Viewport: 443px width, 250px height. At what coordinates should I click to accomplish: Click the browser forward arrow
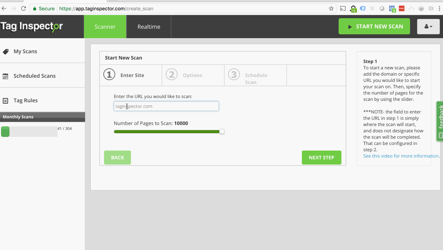pyautogui.click(x=14, y=8)
